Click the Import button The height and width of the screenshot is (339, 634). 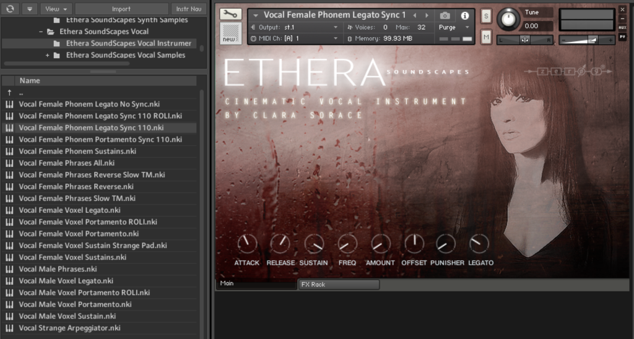click(x=121, y=9)
